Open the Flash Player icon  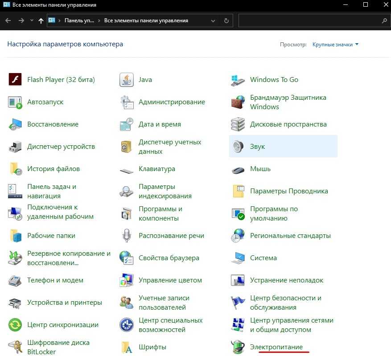(15, 80)
